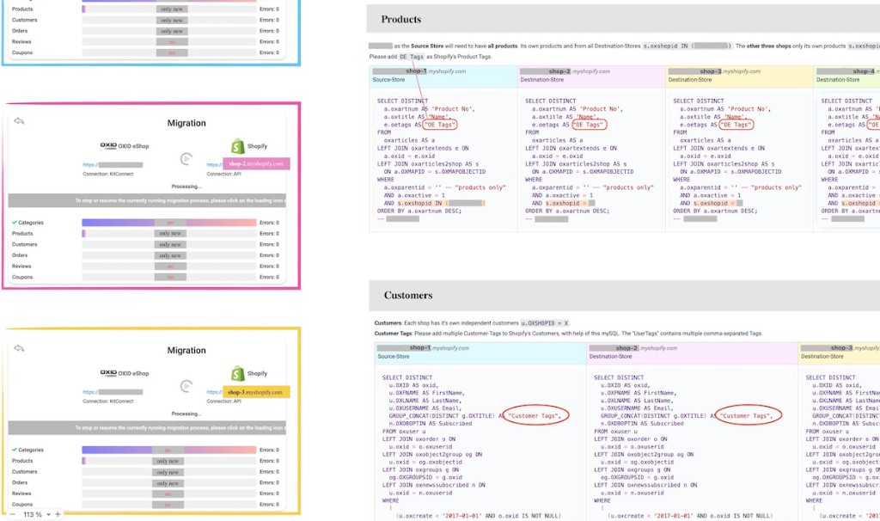Click pink shop-2.myshopify.com label
880x521 pixels.
pos(256,164)
